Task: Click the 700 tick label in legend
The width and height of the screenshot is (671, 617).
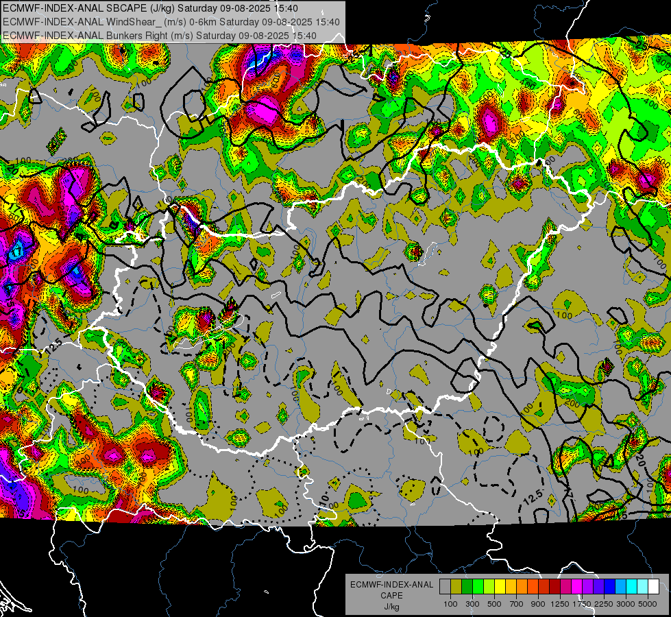Action: tap(516, 604)
